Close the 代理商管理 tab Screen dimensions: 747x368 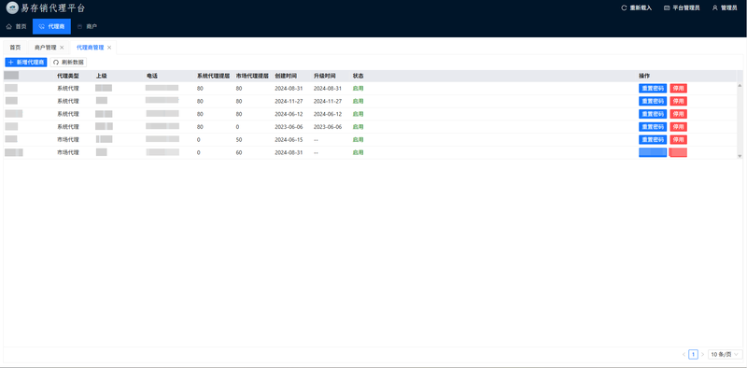click(109, 48)
